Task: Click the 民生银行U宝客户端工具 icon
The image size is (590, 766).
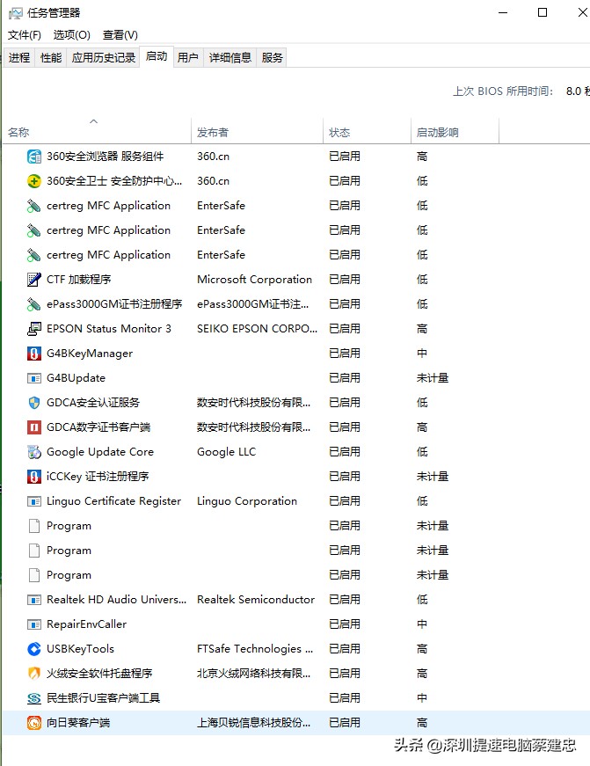Action: [x=34, y=698]
